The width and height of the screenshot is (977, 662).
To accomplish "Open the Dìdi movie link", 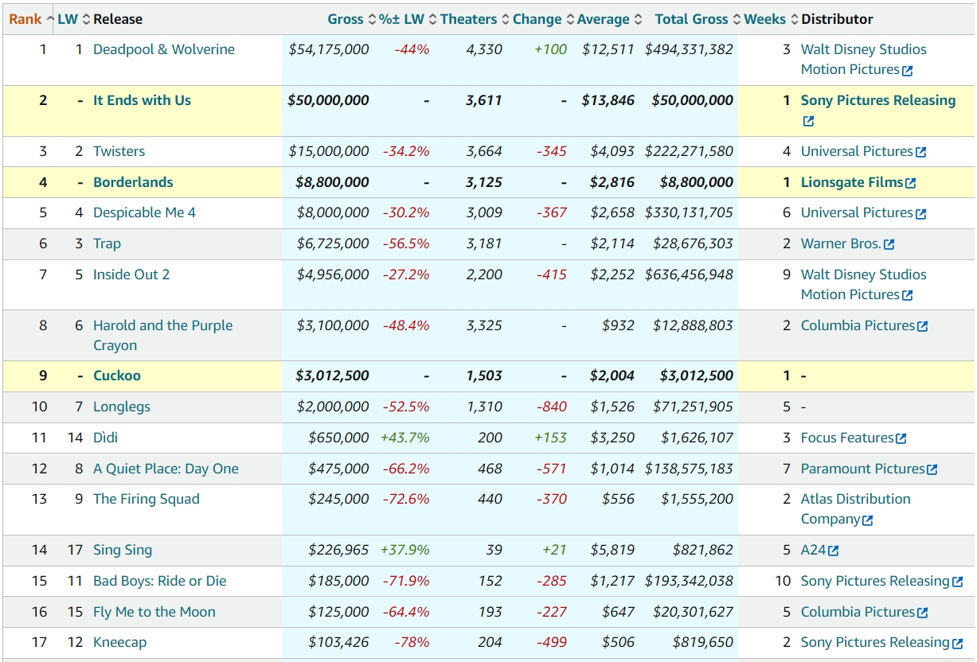I will 106,438.
